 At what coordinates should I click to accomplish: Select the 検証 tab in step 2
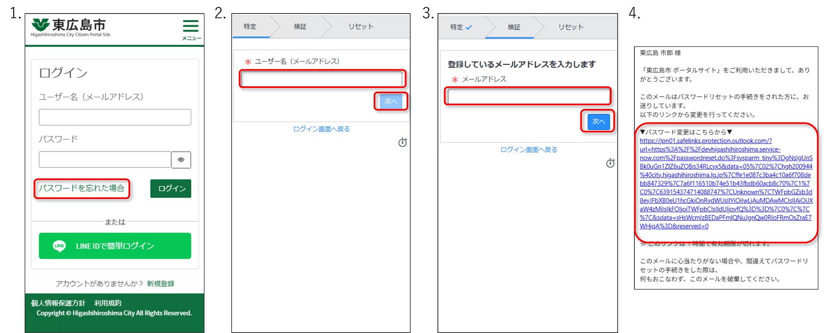point(300,26)
